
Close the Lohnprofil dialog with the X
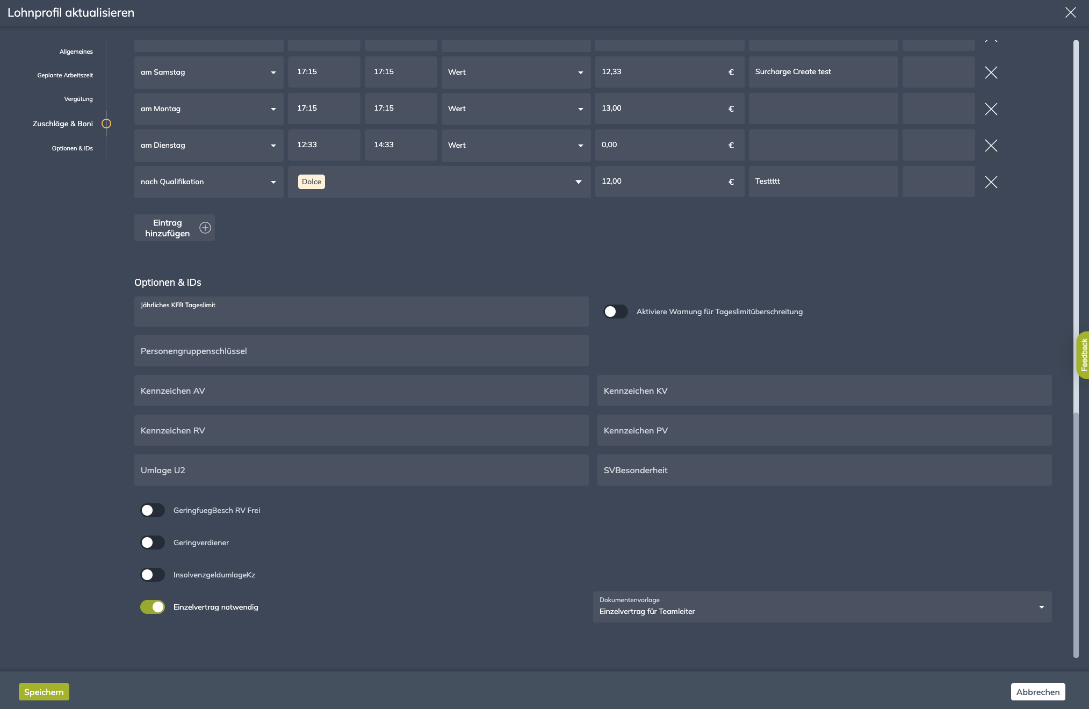click(x=1070, y=12)
